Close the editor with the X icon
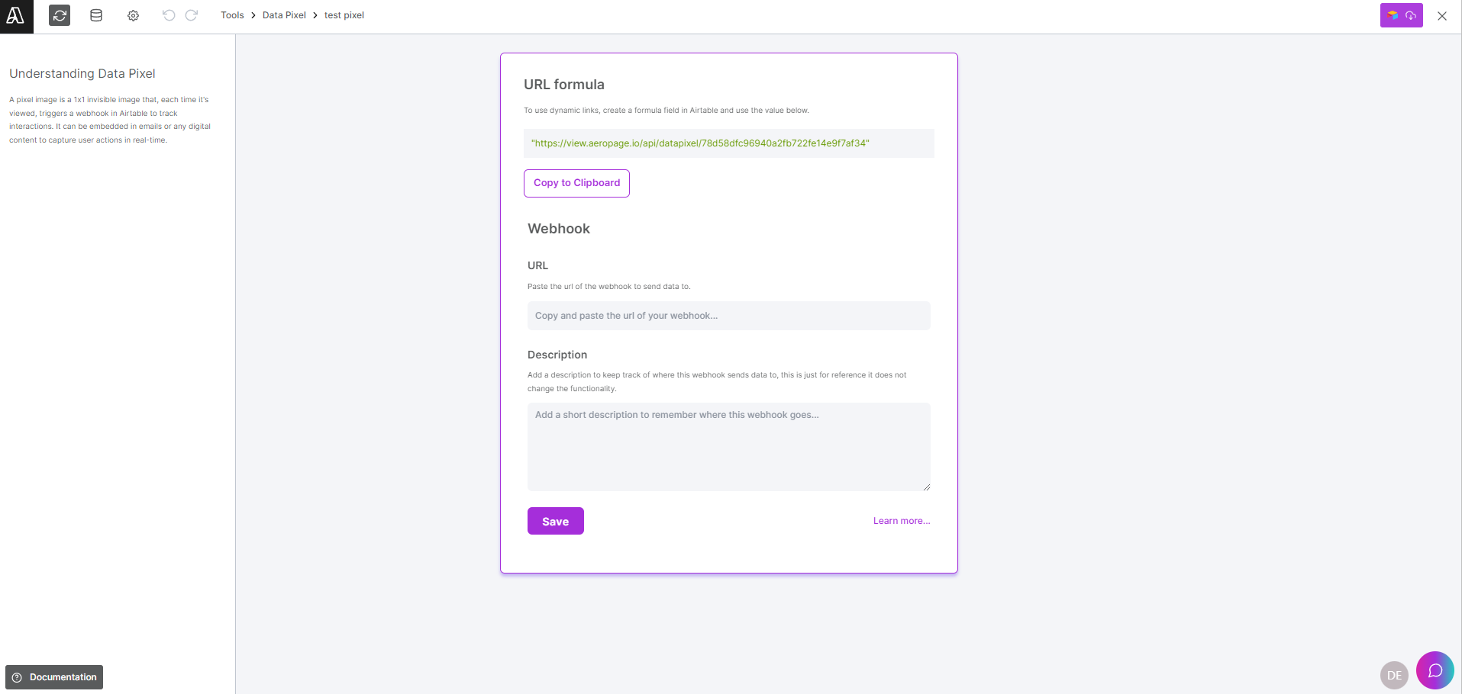The image size is (1462, 694). [1442, 16]
